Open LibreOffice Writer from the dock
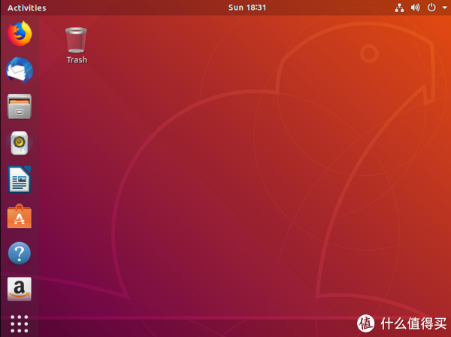This screenshot has height=337, width=451. click(20, 179)
